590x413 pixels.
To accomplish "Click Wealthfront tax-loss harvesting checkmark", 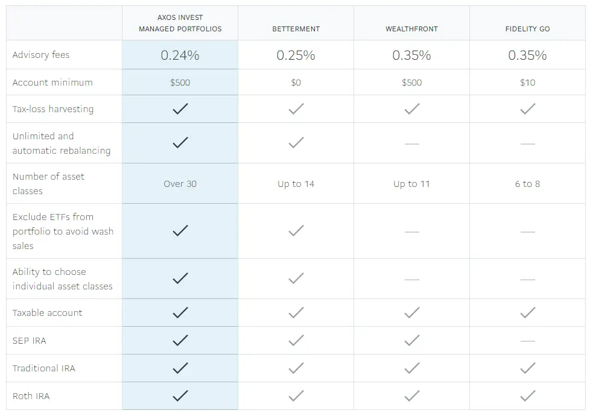I will (411, 109).
